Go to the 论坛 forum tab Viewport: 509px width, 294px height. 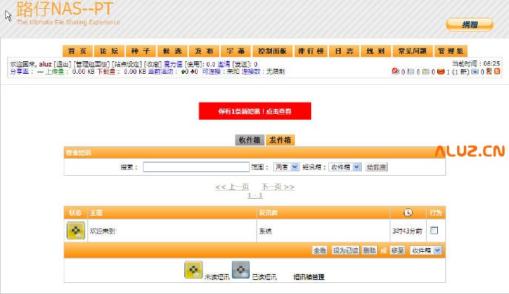coord(109,51)
